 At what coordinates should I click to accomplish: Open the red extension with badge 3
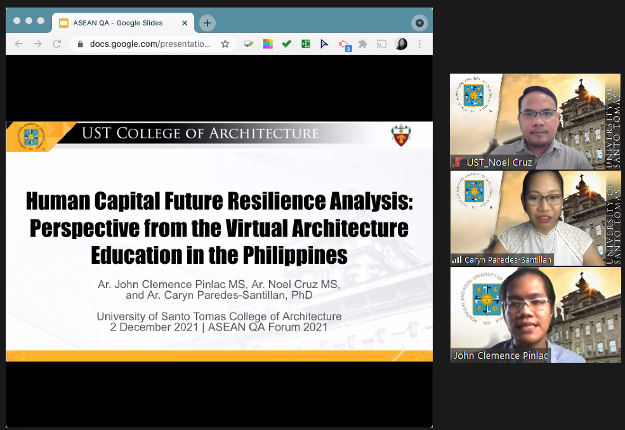[345, 45]
